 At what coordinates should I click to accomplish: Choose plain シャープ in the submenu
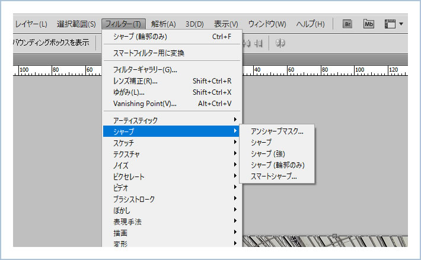pyautogui.click(x=277, y=143)
